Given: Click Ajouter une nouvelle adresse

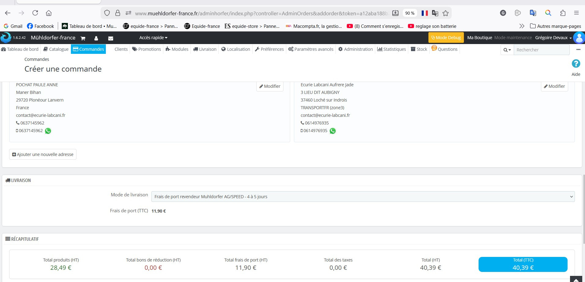Looking at the screenshot, I should tap(43, 154).
